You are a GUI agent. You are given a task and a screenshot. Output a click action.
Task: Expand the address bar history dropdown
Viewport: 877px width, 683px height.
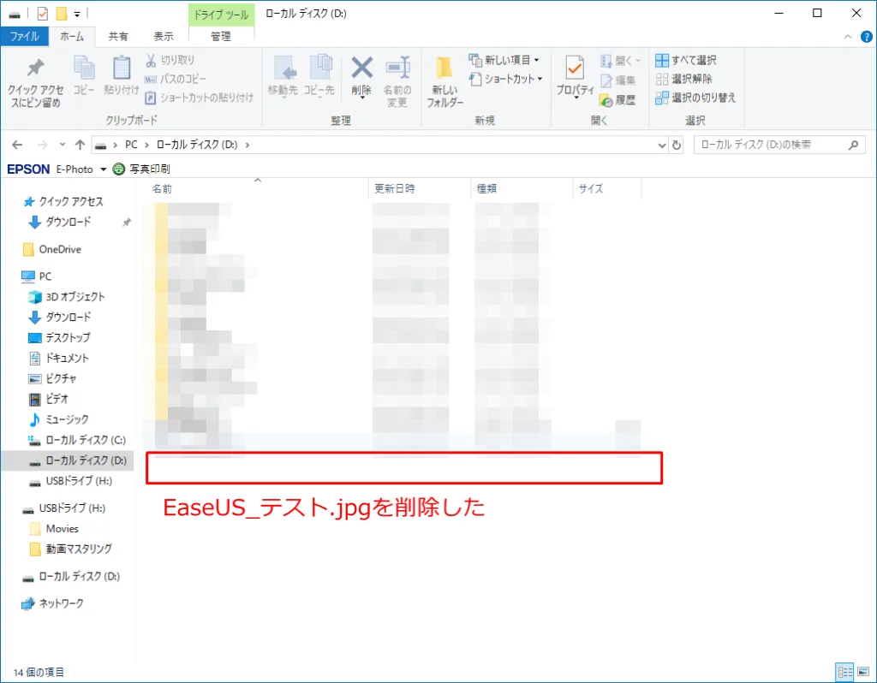click(661, 146)
